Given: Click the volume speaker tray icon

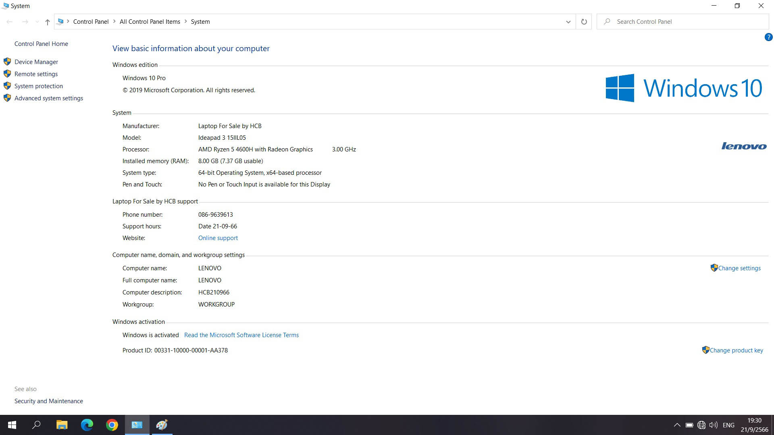Looking at the screenshot, I should (x=714, y=425).
